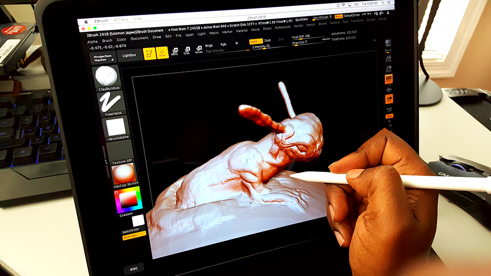Open the notification center list icon
This screenshot has width=491, height=276.
tap(389, 2)
